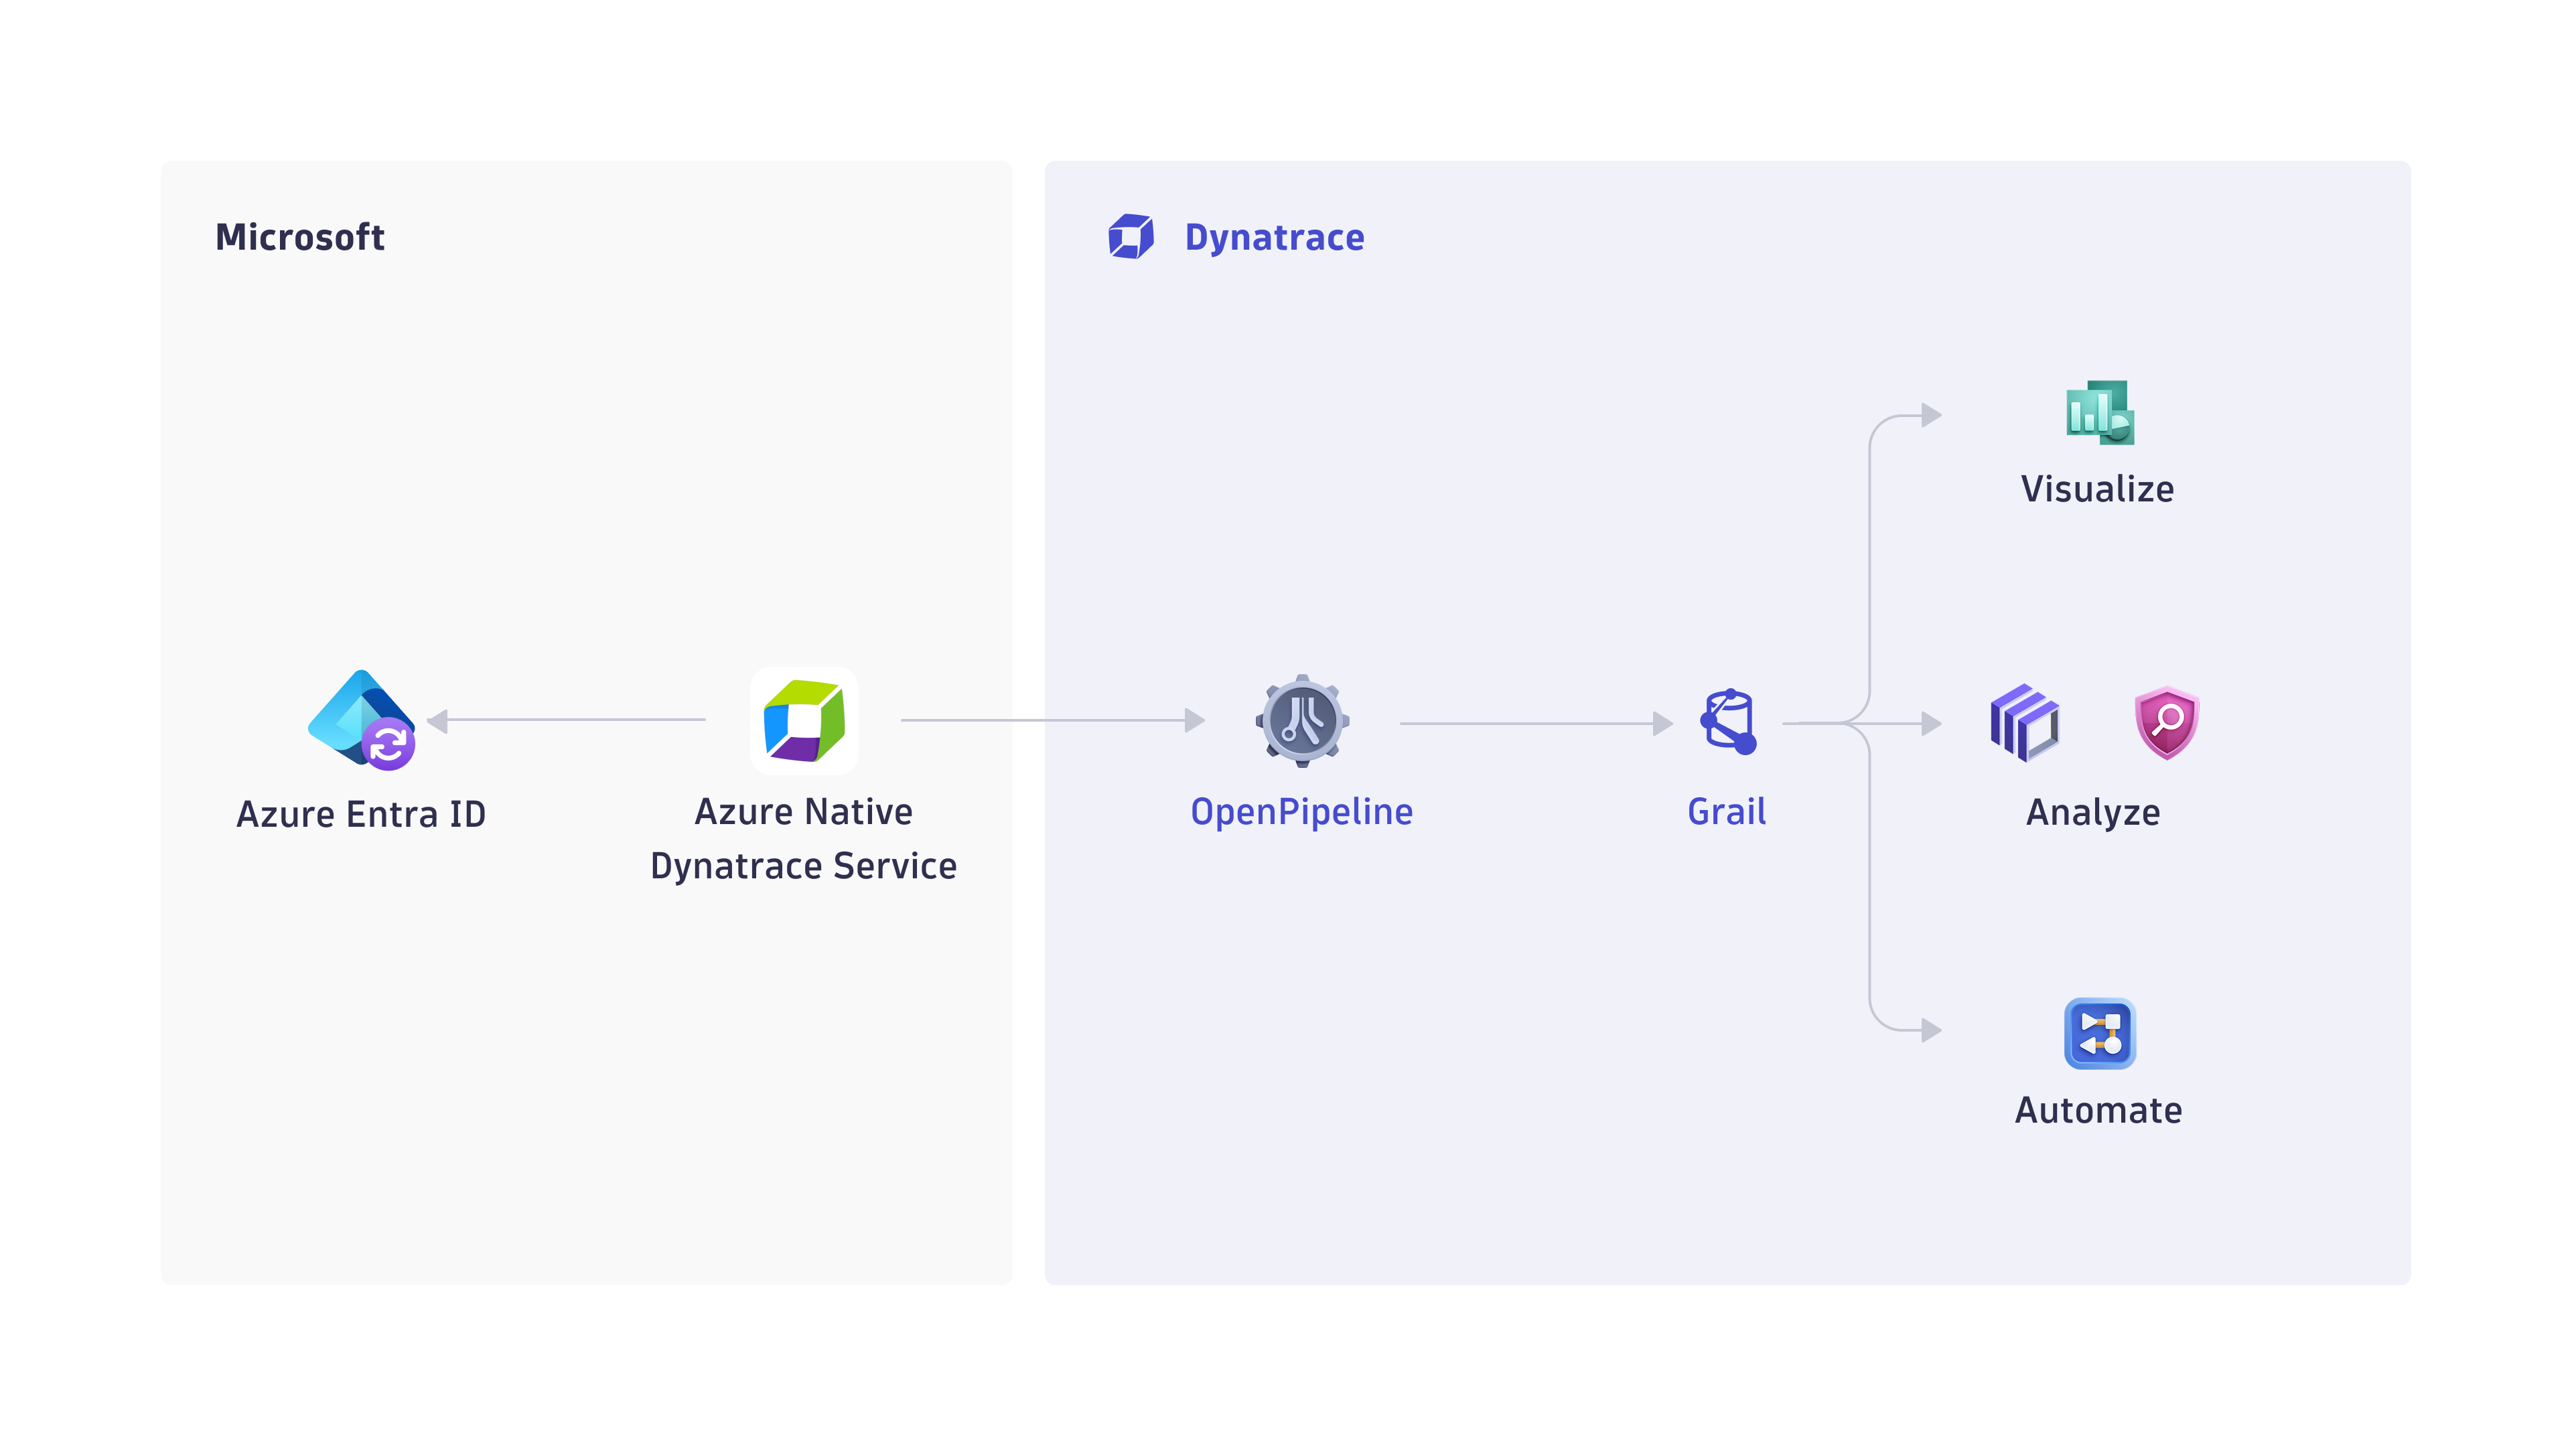Click the OpenPipeline gear icon
Viewport: 2572px width, 1446px height.
pyautogui.click(x=1302, y=720)
